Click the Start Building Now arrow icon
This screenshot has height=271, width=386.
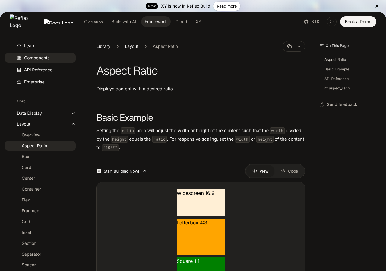point(144,171)
